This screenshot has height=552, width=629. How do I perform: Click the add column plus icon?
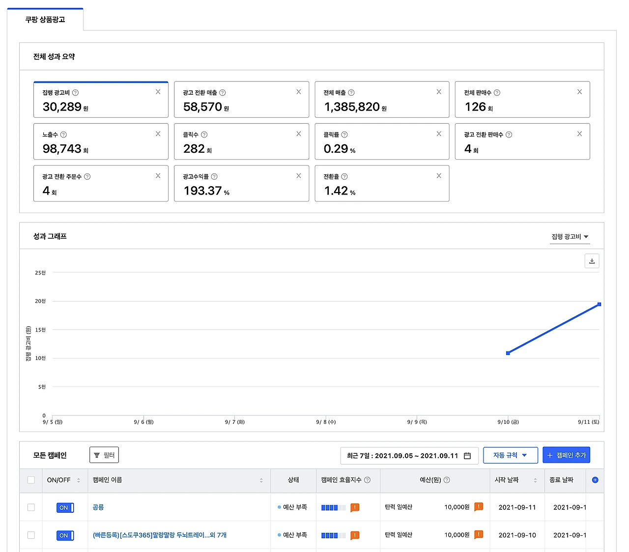(595, 480)
